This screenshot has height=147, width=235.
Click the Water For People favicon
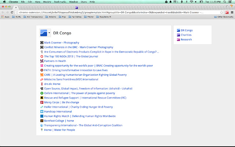(41, 130)
